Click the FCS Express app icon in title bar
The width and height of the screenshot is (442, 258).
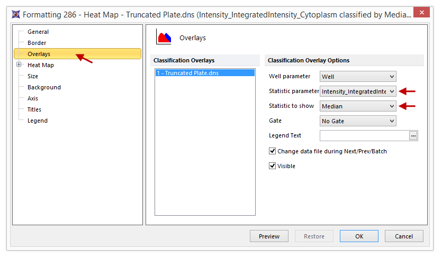pos(14,15)
